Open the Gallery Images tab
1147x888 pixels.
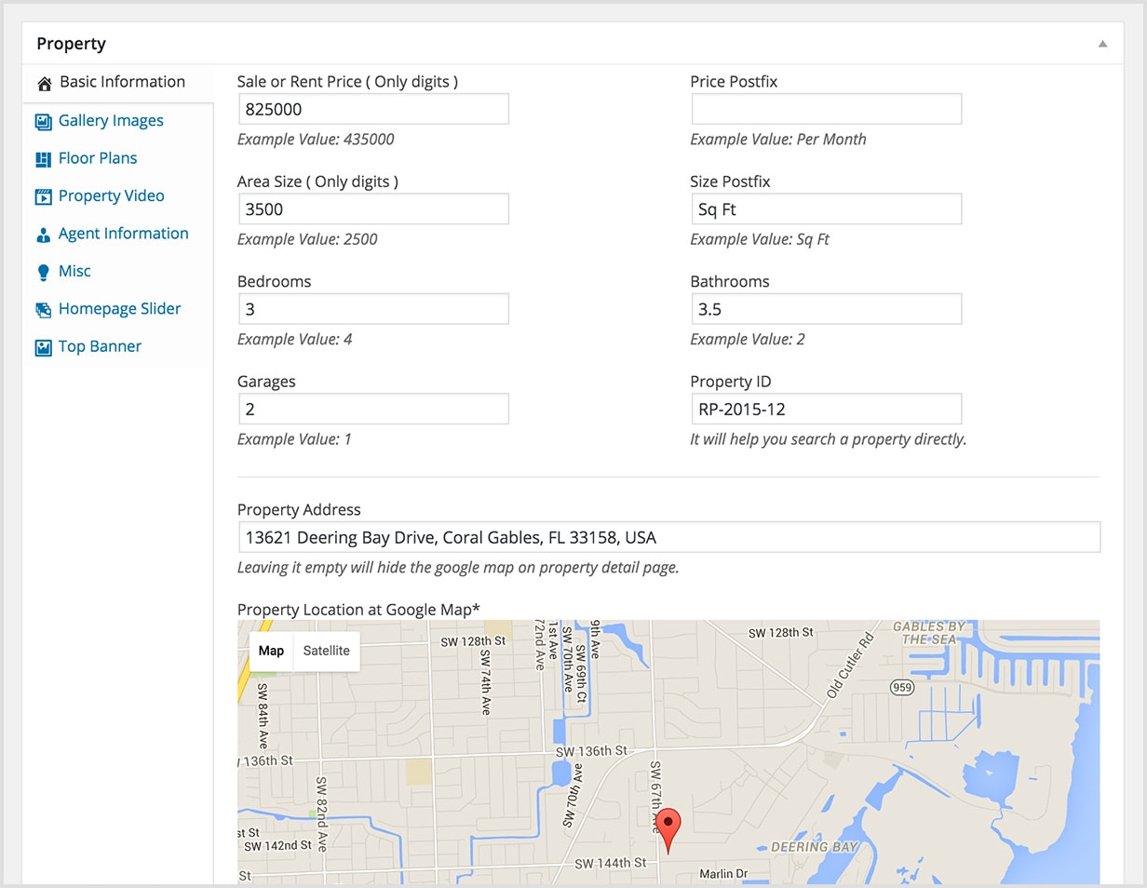[111, 121]
